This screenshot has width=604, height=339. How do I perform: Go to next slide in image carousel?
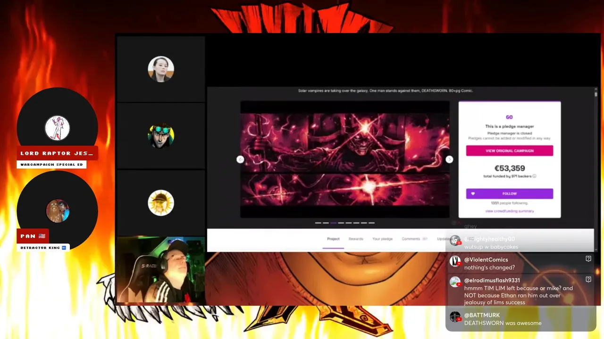(449, 160)
